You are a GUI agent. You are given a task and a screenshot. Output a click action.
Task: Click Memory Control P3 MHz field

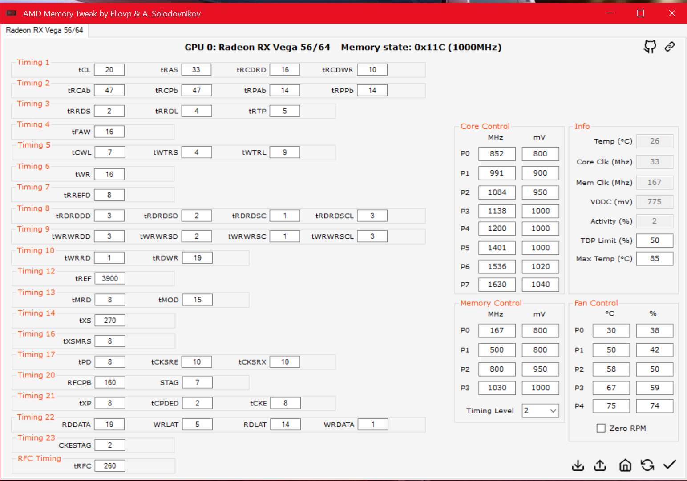497,388
